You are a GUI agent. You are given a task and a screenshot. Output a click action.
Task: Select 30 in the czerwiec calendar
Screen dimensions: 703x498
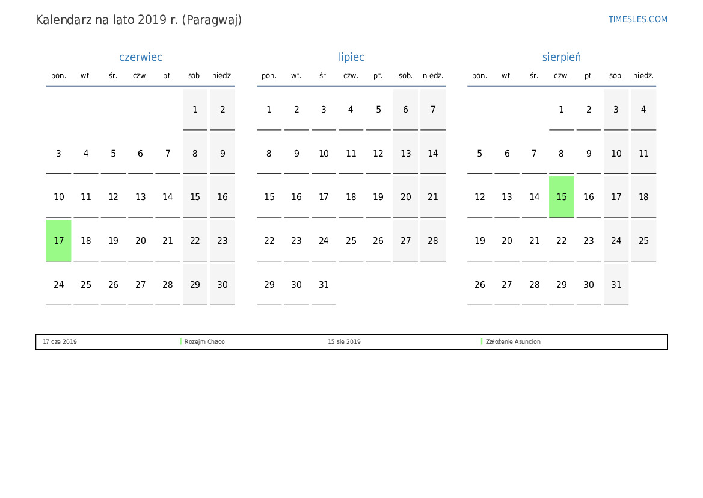pyautogui.click(x=223, y=285)
